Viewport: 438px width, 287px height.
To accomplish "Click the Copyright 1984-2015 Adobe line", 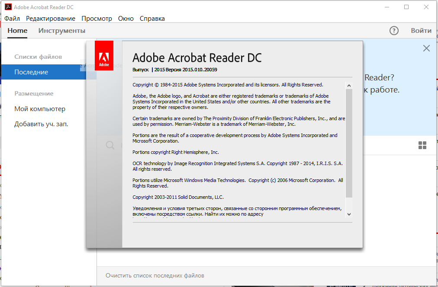I will point(228,85).
